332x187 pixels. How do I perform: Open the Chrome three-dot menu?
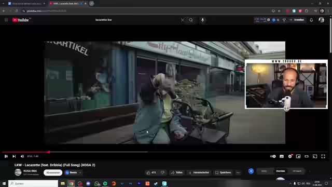coord(328,11)
